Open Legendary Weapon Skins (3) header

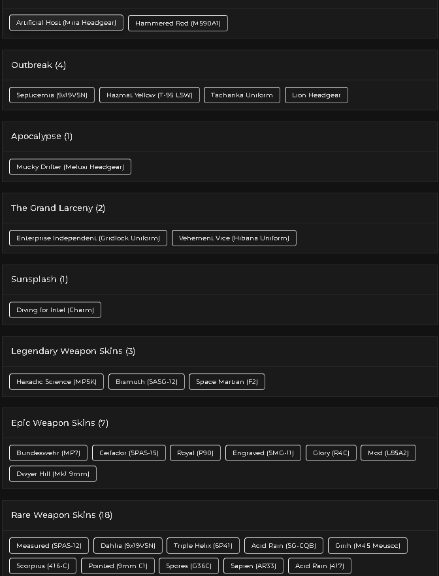219,351
